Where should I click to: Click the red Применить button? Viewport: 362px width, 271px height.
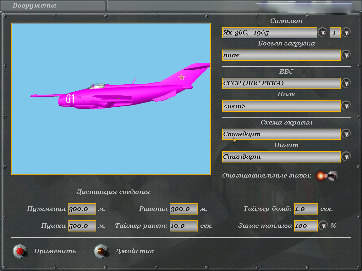pyautogui.click(x=20, y=251)
